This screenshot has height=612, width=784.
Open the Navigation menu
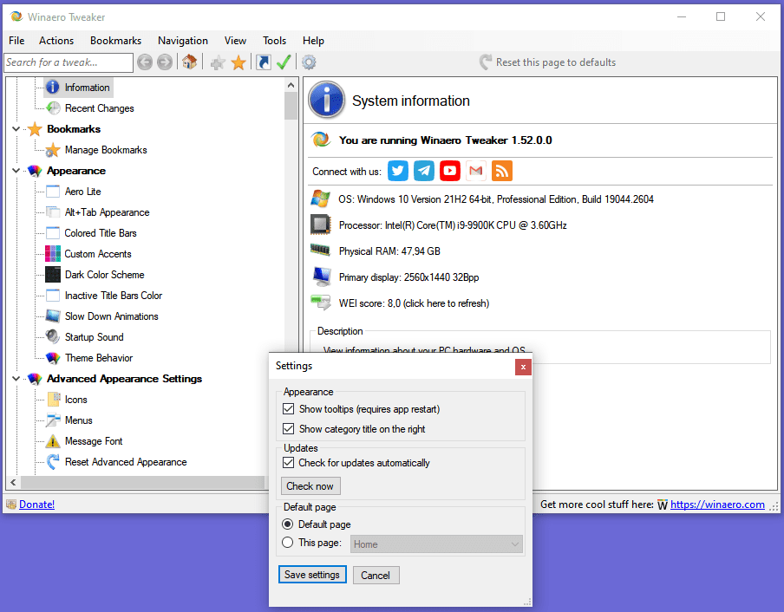pos(182,41)
